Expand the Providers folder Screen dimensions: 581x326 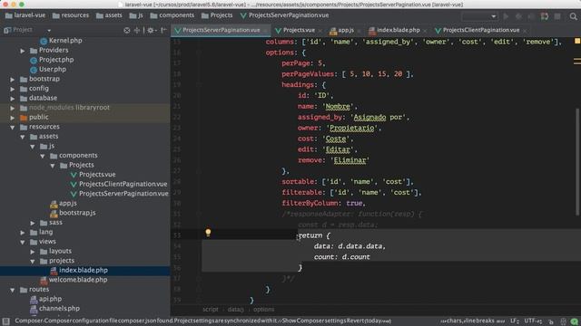click(23, 51)
